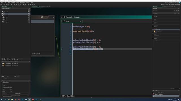Viewport: 181px width, 101px height.
Task: Click the Instance Creation Order button
Action: [x=16, y=95]
